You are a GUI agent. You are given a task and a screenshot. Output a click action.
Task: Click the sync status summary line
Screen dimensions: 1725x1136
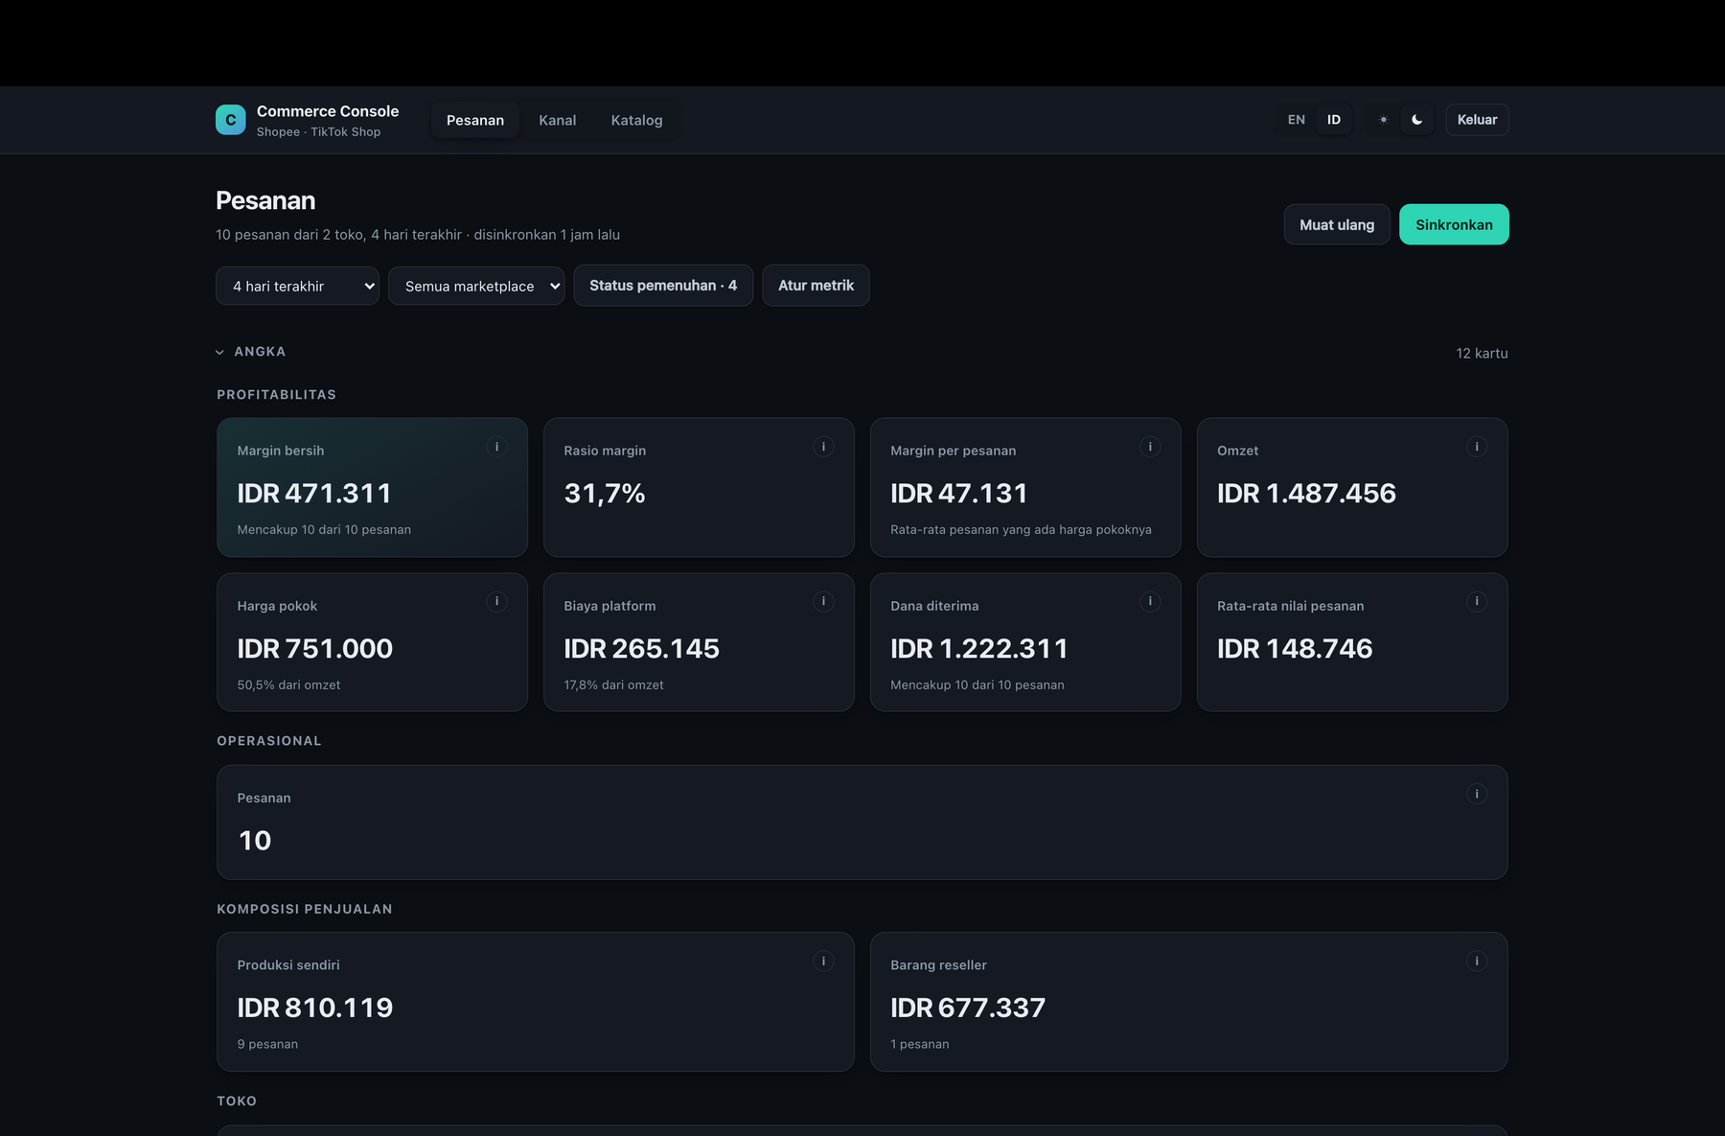pyautogui.click(x=418, y=235)
